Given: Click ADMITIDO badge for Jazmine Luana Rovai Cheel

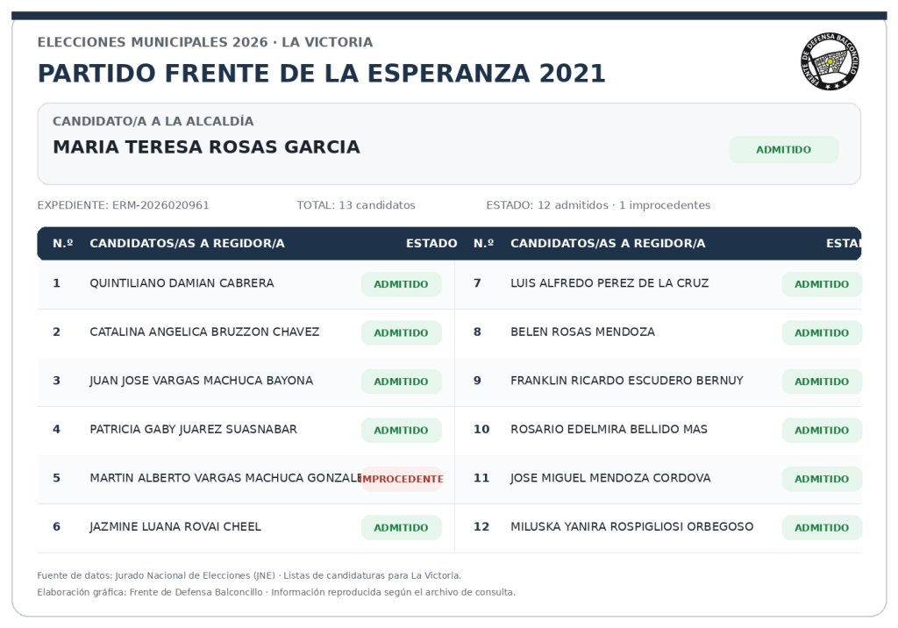Looking at the screenshot, I should (402, 528).
